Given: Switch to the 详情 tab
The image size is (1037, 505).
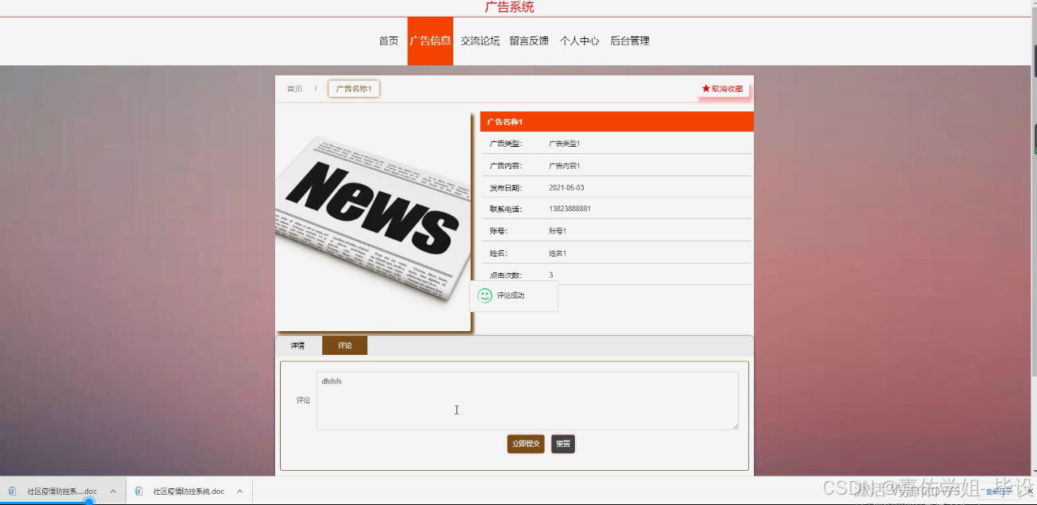Looking at the screenshot, I should tap(298, 345).
